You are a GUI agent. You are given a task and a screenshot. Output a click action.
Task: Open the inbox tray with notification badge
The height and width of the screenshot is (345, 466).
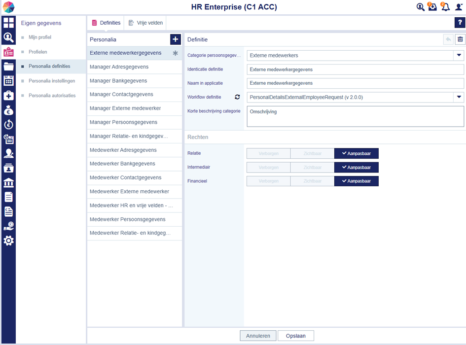[432, 6]
